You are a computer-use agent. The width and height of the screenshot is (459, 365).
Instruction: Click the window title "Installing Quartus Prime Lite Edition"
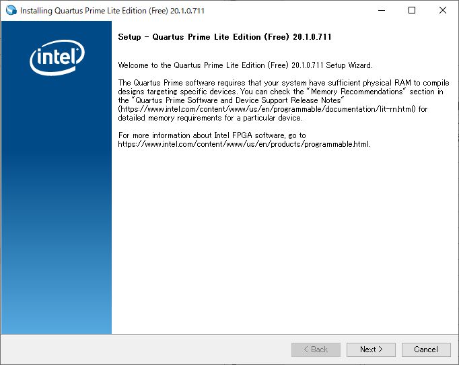(x=112, y=11)
